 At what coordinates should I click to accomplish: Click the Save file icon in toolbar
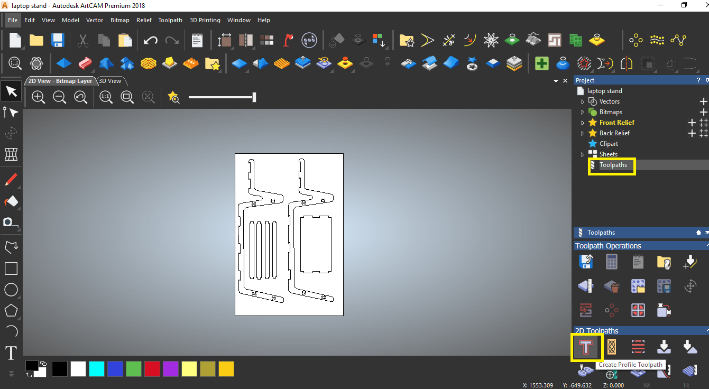pyautogui.click(x=57, y=40)
